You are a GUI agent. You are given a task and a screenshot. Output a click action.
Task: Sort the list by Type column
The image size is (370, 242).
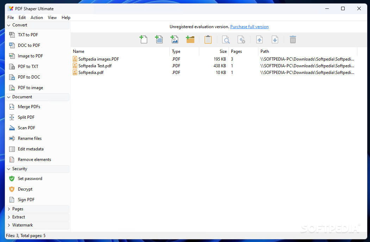coord(184,51)
